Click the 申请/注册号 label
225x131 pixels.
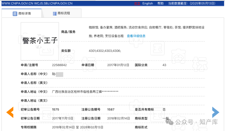pyautogui.click(x=29, y=65)
